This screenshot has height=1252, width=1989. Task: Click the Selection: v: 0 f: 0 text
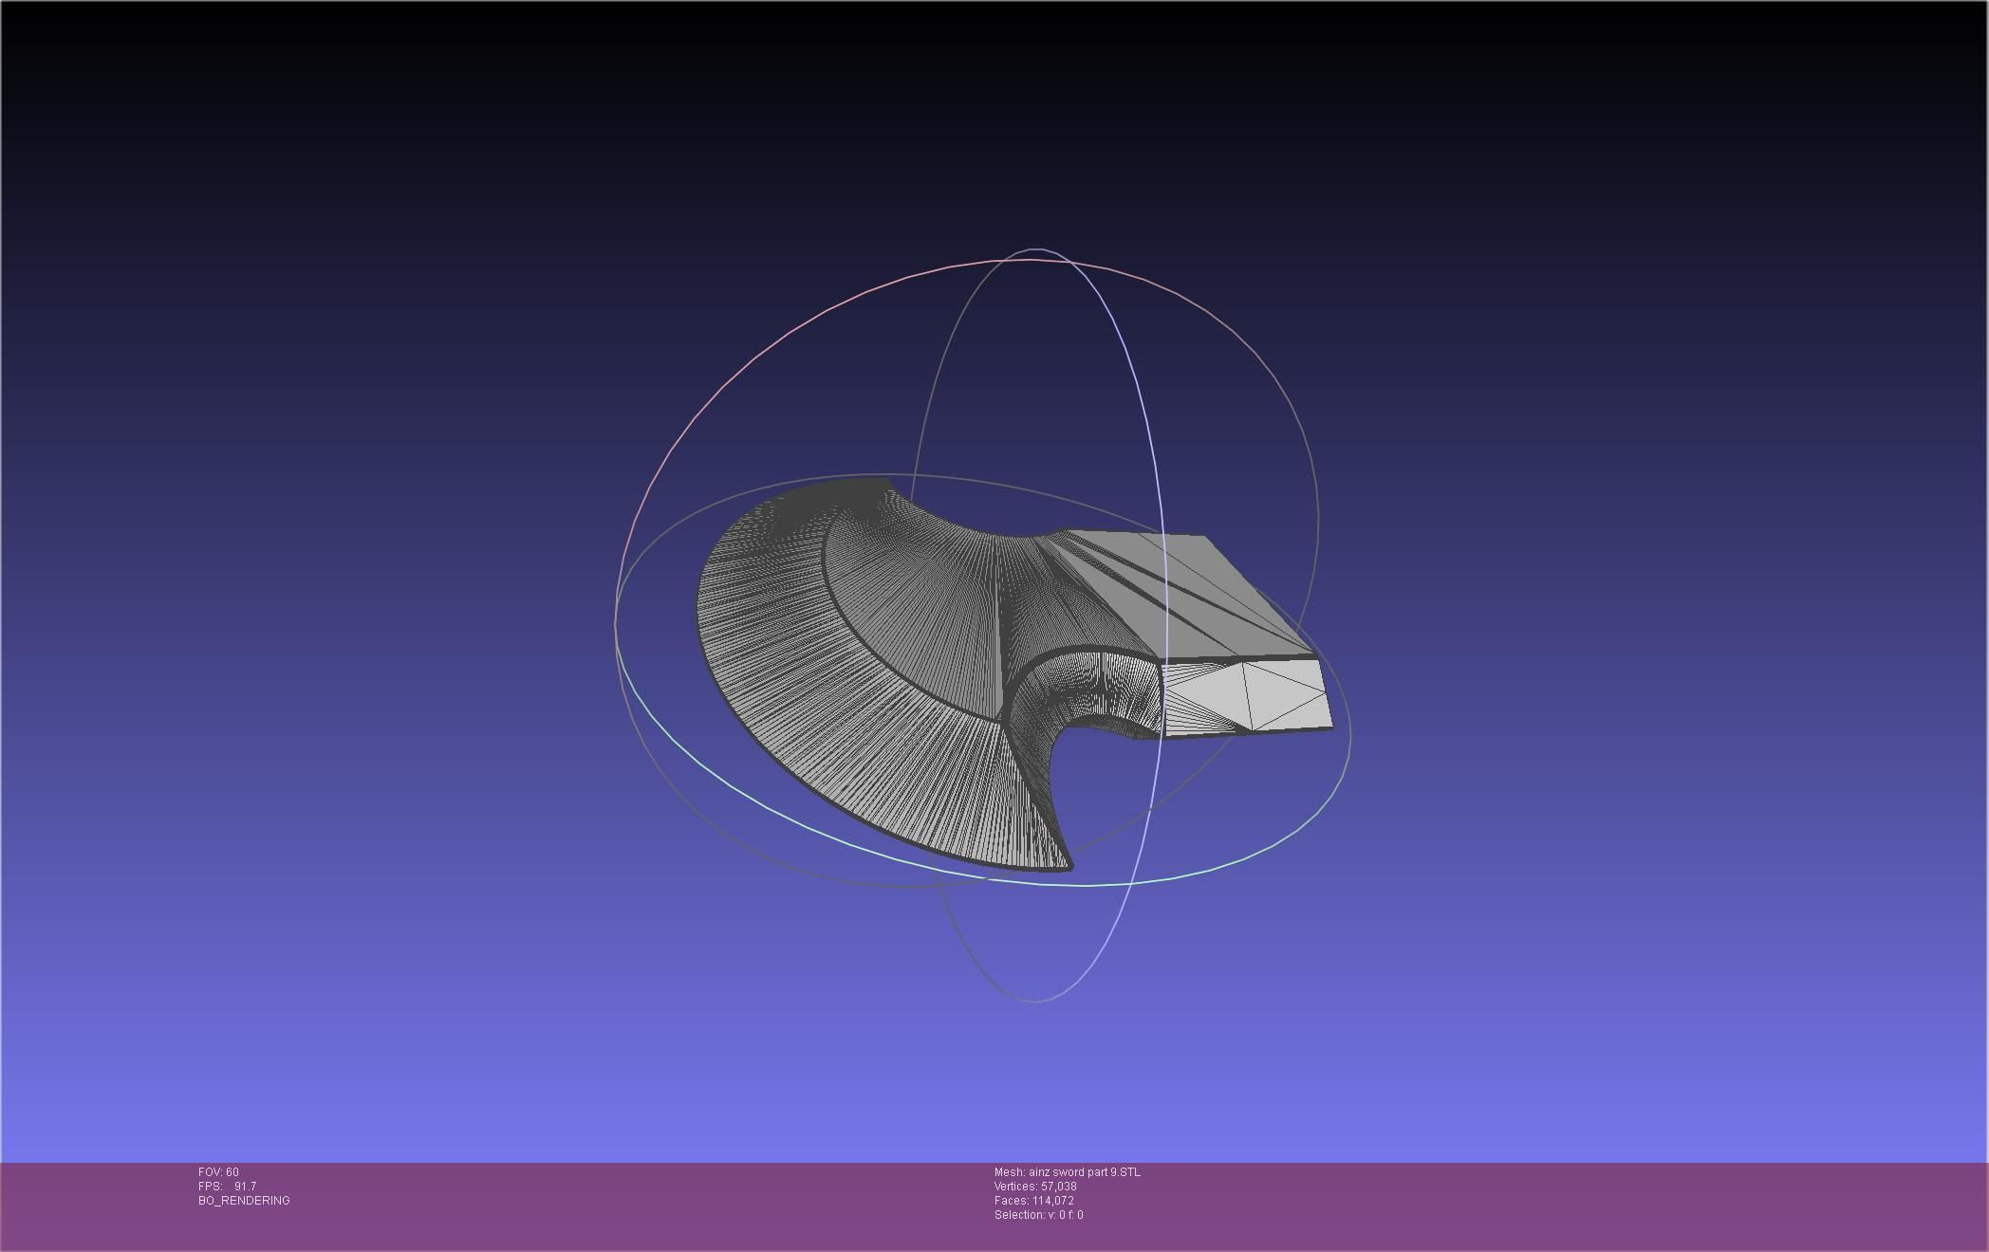tap(1038, 1215)
